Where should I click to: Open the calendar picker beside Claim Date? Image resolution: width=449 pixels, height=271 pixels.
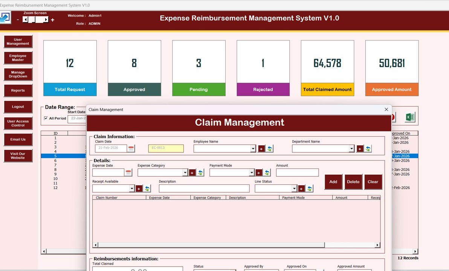[x=131, y=148]
